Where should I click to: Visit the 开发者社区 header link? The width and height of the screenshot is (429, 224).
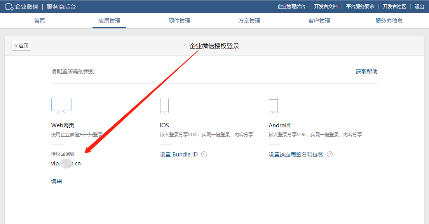[x=394, y=7]
